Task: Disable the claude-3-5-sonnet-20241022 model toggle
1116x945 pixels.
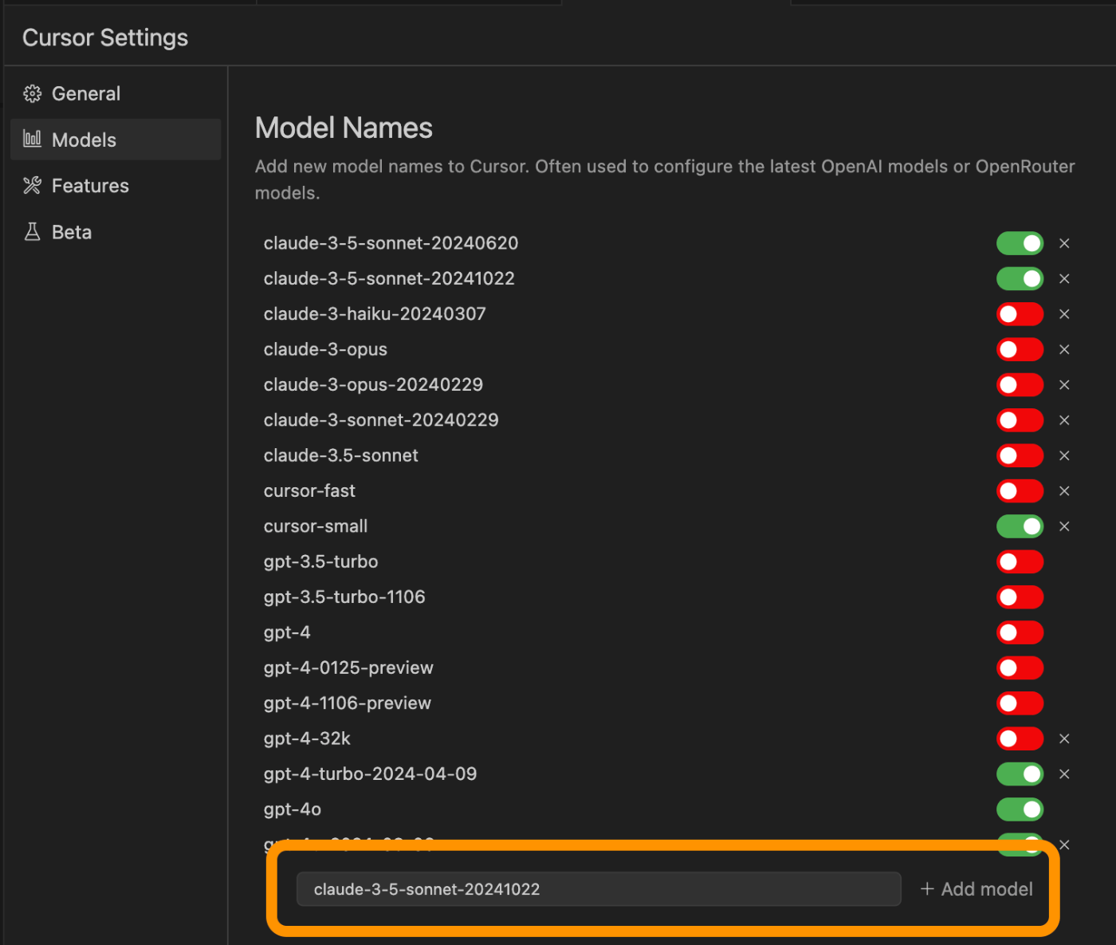Action: pyautogui.click(x=1020, y=278)
